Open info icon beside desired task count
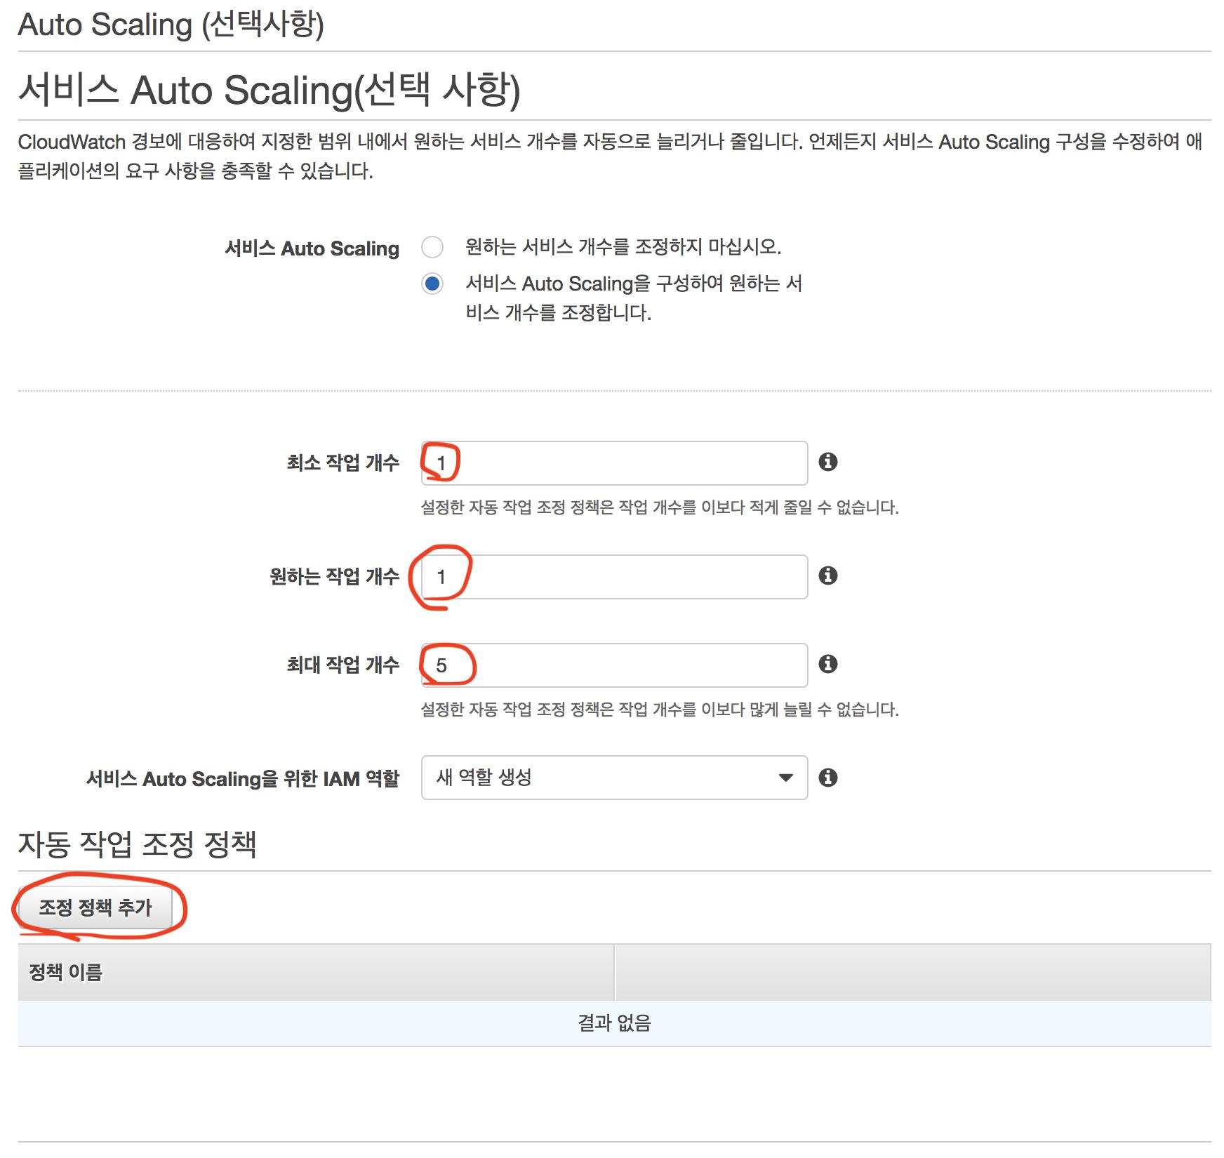The image size is (1224, 1158). [828, 575]
